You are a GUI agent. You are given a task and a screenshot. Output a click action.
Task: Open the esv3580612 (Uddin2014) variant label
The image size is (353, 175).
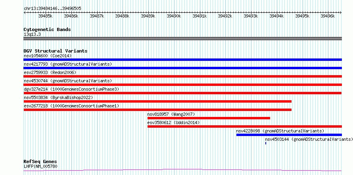174,122
